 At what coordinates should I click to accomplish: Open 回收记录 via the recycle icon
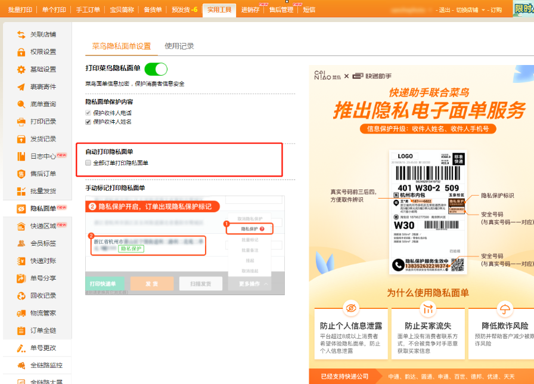pos(21,295)
